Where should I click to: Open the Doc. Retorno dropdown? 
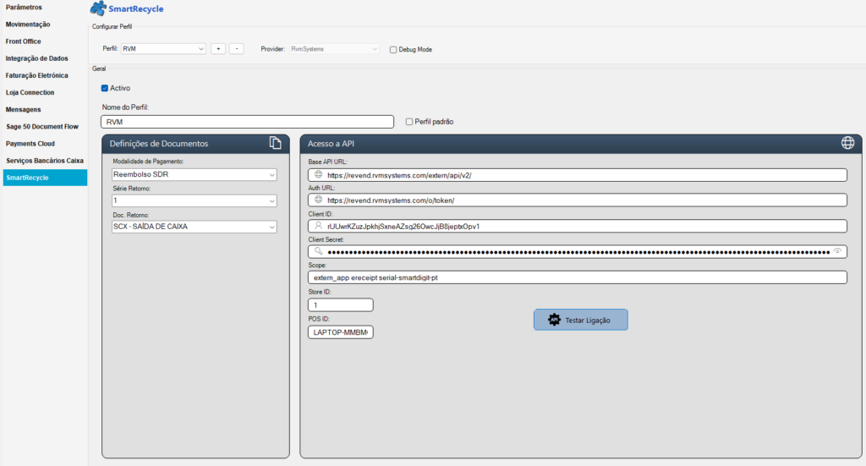coord(195,227)
